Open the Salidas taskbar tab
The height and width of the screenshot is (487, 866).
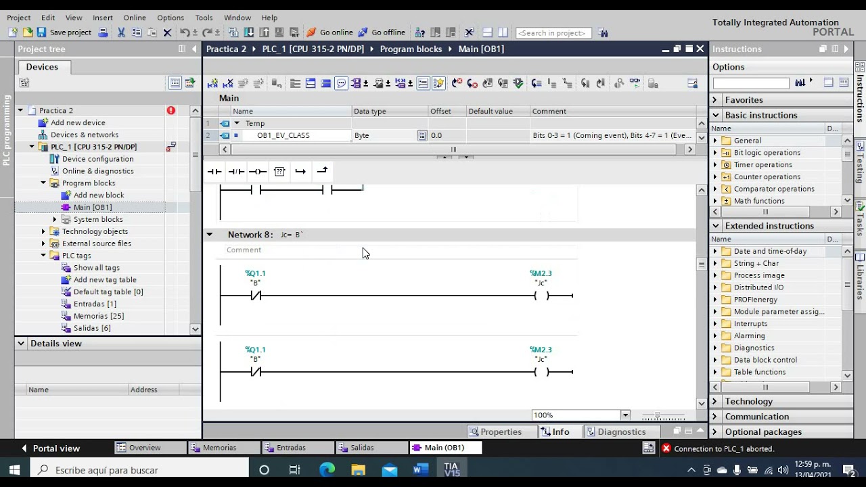point(371,448)
